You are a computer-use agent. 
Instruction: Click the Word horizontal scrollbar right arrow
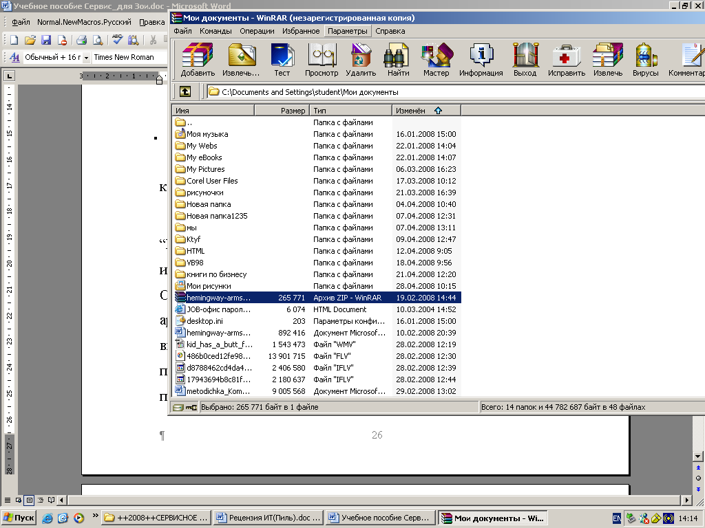pyautogui.click(x=686, y=500)
